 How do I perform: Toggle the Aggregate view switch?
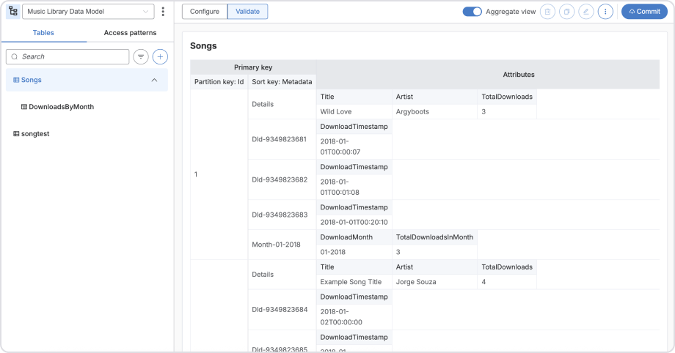[x=472, y=12]
